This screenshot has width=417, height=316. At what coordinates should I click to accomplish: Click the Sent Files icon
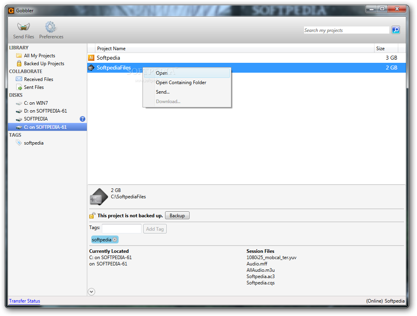[19, 87]
